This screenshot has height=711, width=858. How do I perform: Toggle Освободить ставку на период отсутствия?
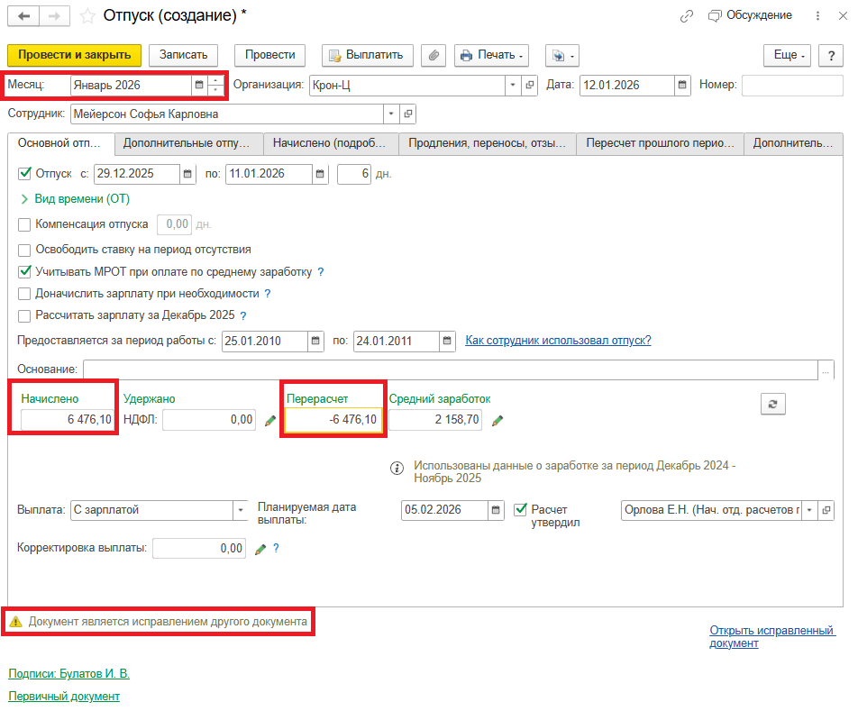(24, 249)
